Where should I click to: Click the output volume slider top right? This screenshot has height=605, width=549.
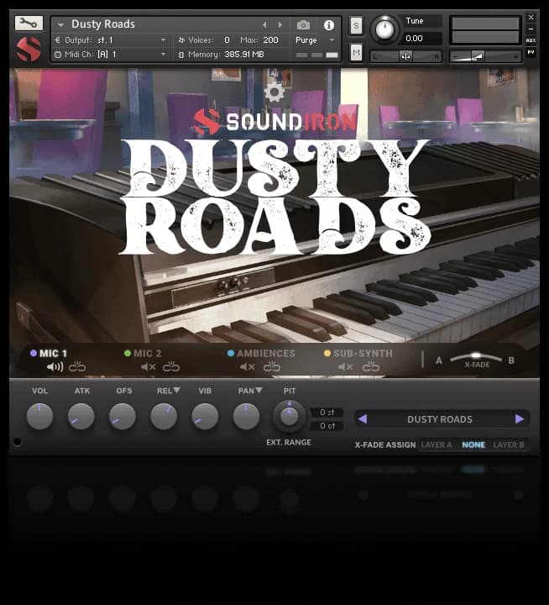[485, 57]
